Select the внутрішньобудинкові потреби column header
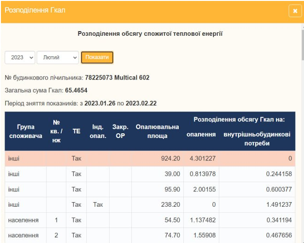This screenshot has width=304, height=243. (x=257, y=139)
